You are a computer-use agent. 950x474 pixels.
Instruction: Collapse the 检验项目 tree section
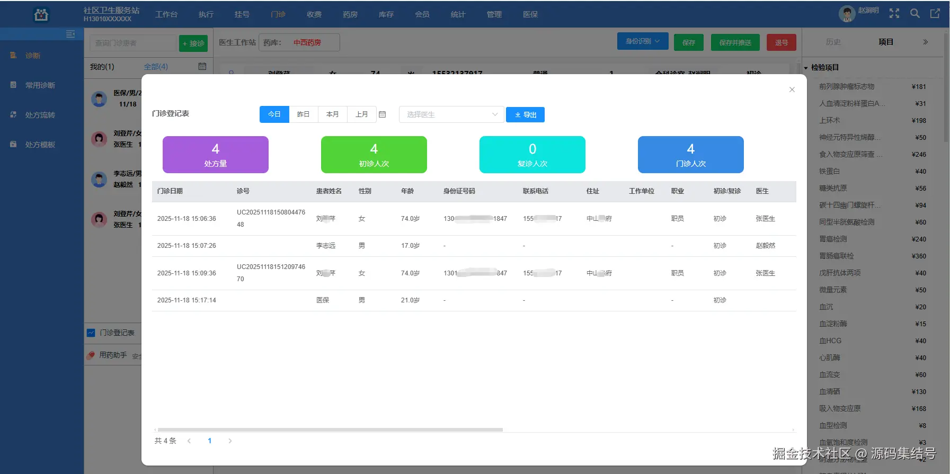pyautogui.click(x=806, y=68)
